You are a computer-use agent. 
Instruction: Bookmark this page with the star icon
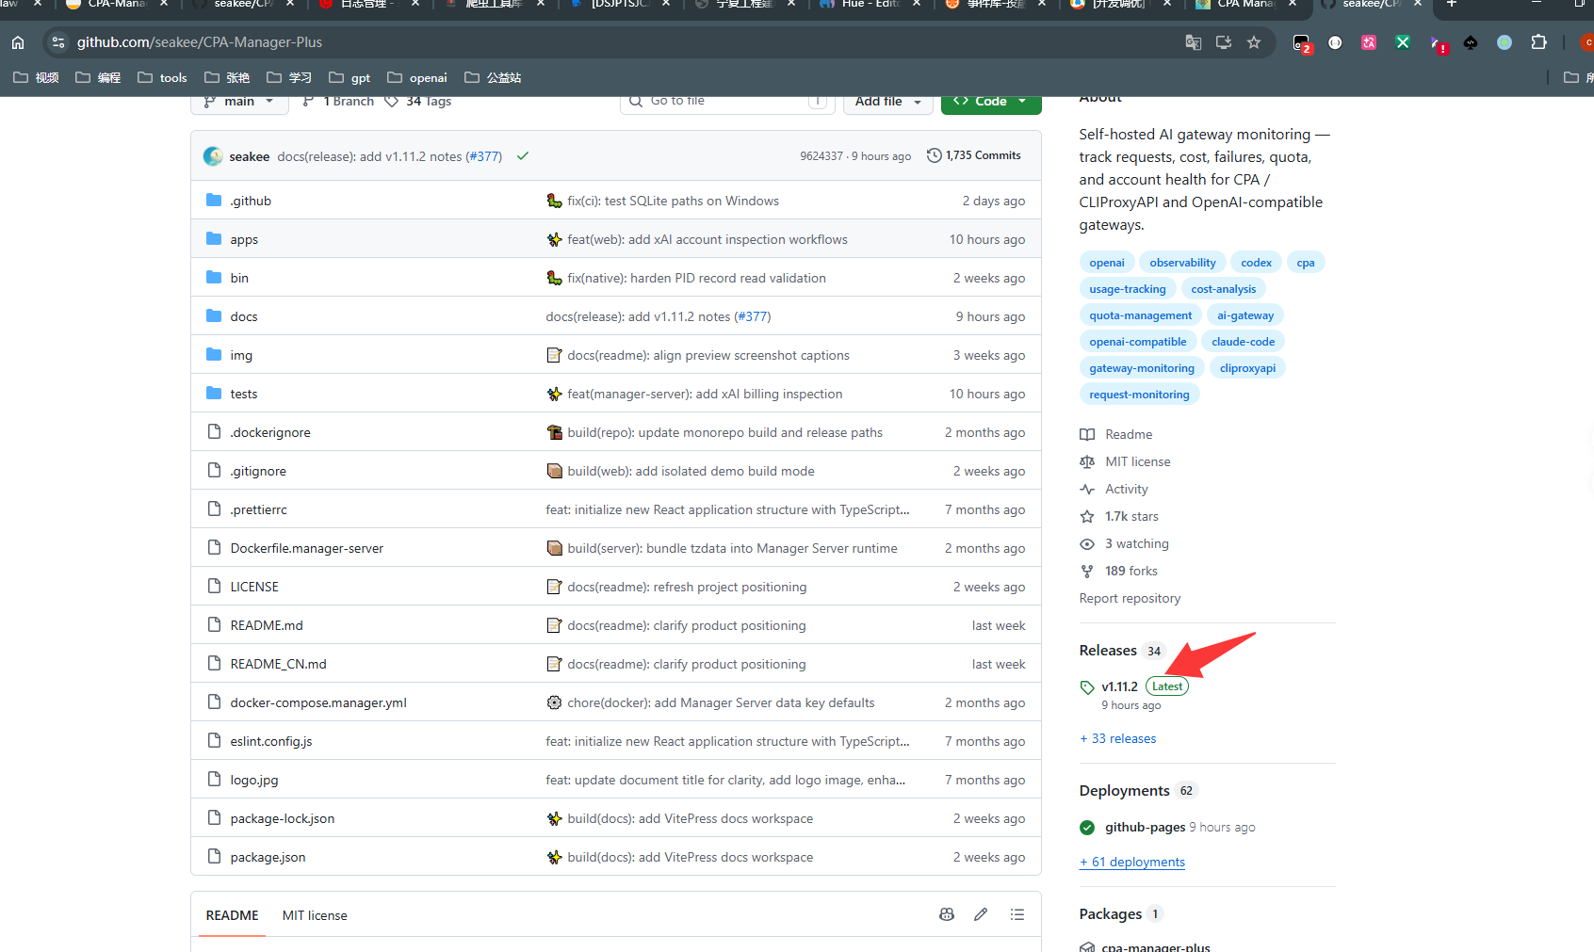point(1254,42)
